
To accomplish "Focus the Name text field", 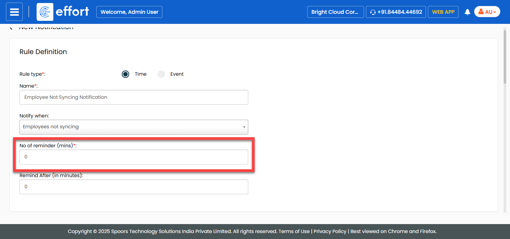I will (134, 97).
